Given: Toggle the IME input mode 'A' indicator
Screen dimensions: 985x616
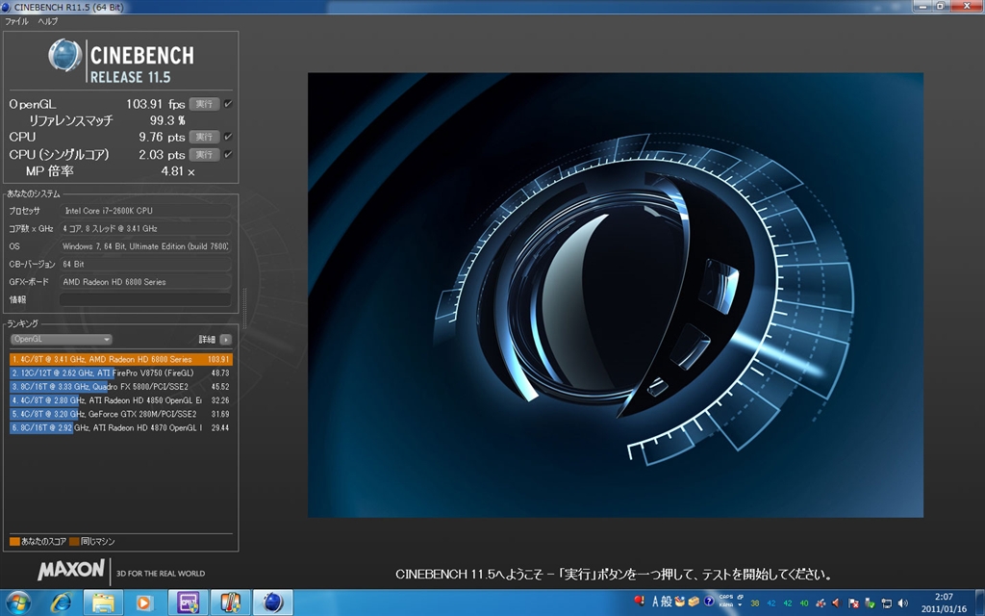Looking at the screenshot, I should point(655,603).
